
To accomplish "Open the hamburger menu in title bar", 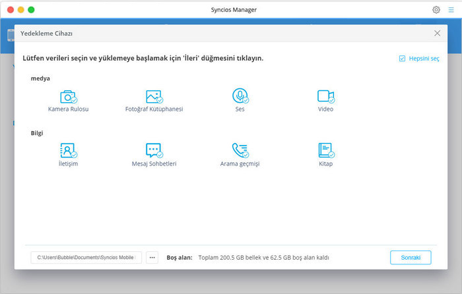I will pos(451,10).
